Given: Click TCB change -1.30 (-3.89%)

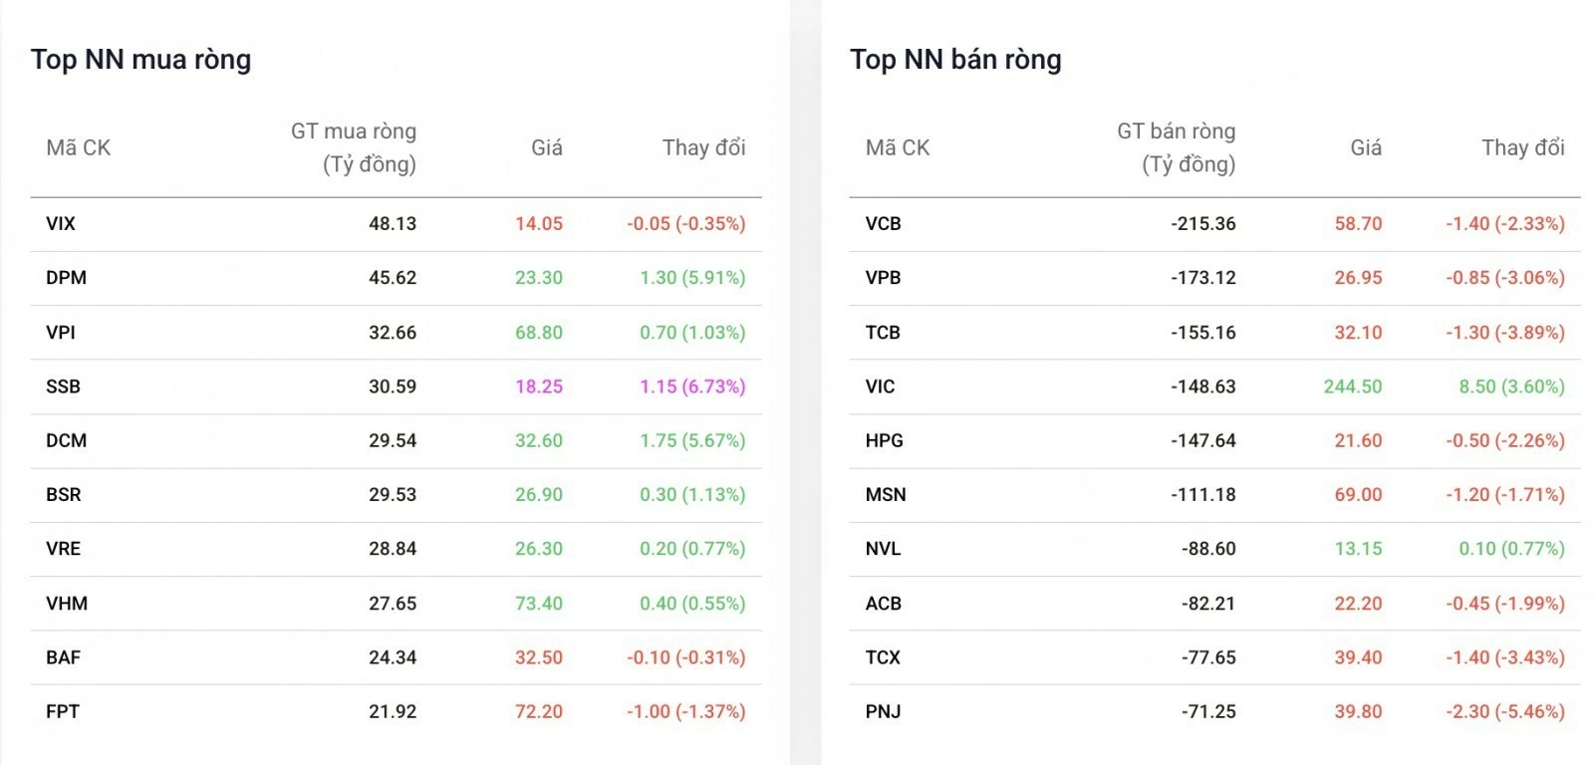Looking at the screenshot, I should (1505, 333).
